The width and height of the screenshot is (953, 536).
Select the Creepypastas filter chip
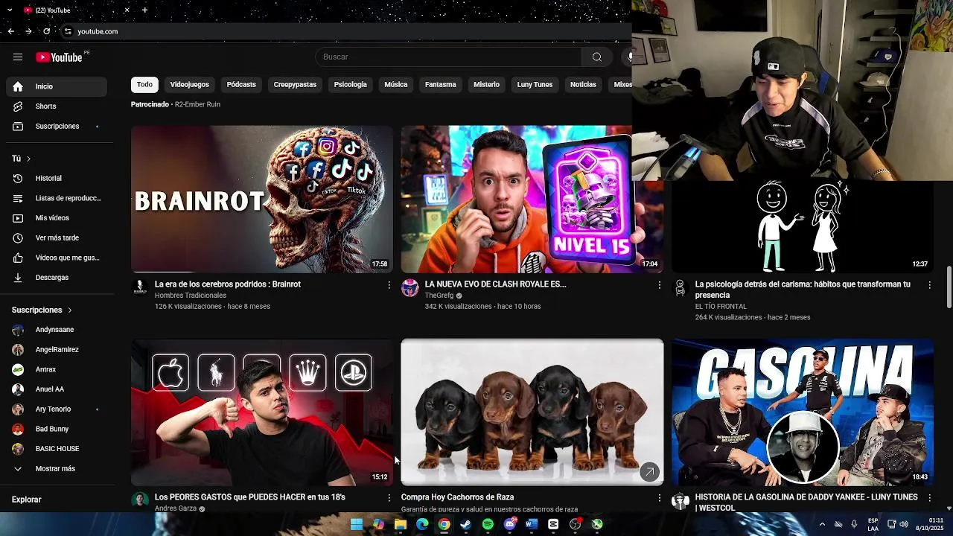[x=295, y=85]
